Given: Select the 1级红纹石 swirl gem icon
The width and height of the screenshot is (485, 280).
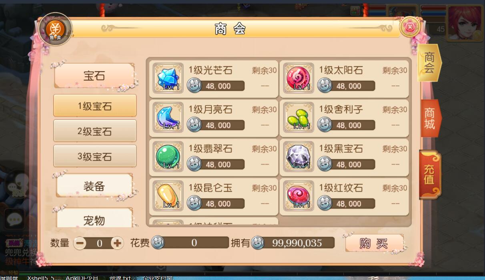Looking at the screenshot, I should 298,196.
